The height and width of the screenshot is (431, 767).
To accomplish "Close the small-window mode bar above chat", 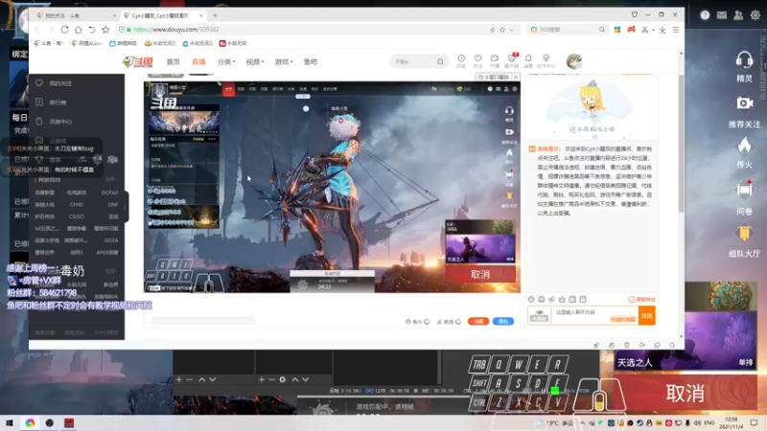I will click(x=516, y=78).
